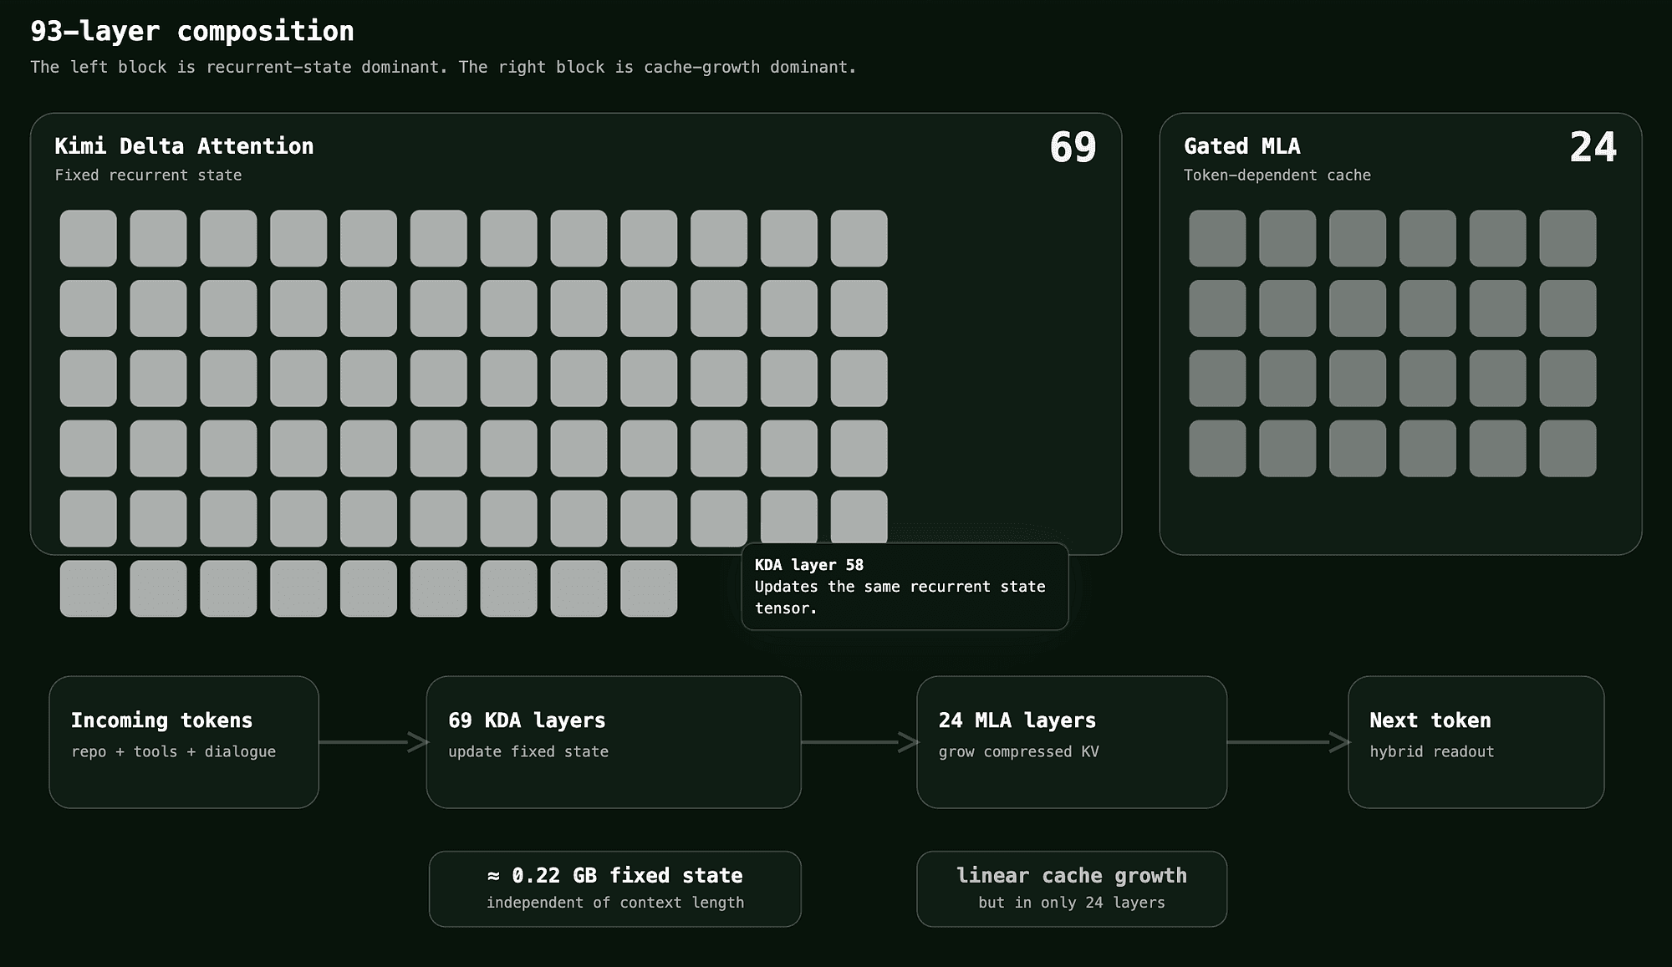Click the '93-layer composition' heading

(x=192, y=32)
